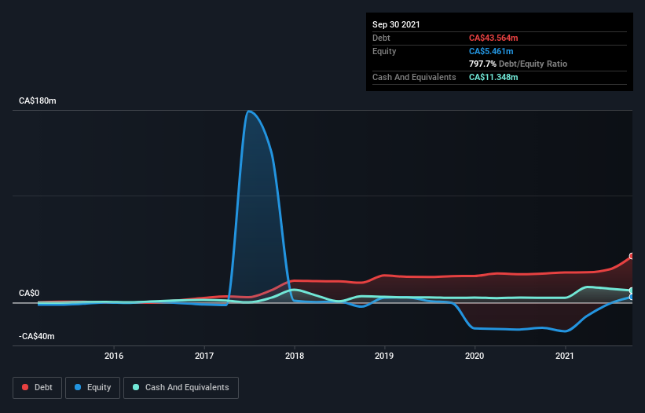The image size is (645, 413).
Task: Click the 2016 x-axis label
Action: click(114, 356)
